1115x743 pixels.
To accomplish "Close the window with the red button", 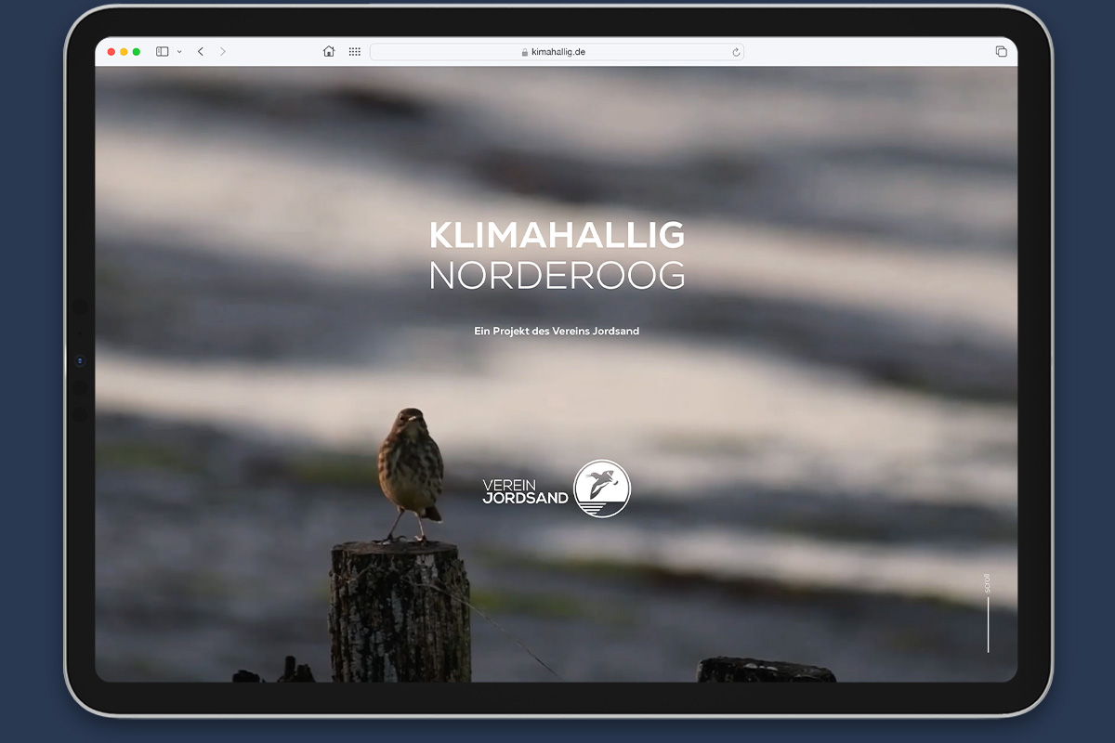I will pos(111,52).
